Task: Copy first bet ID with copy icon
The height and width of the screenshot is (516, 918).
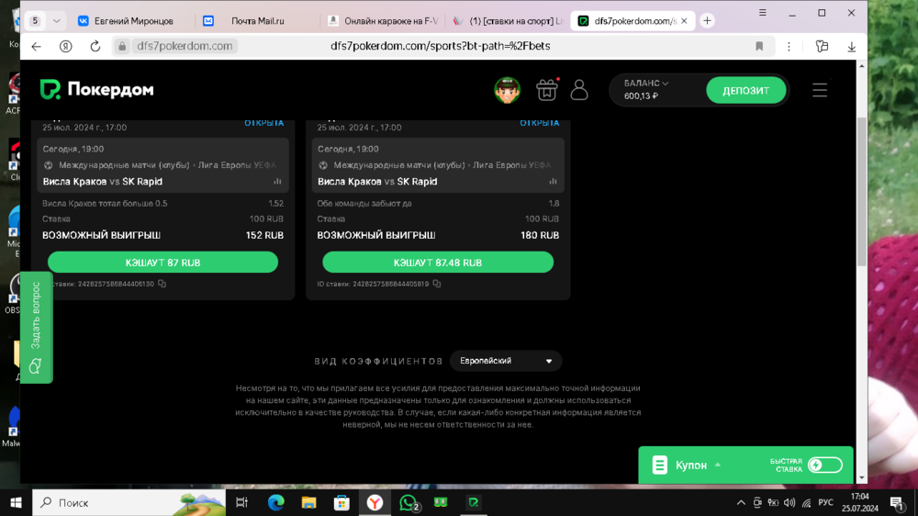Action: click(162, 285)
